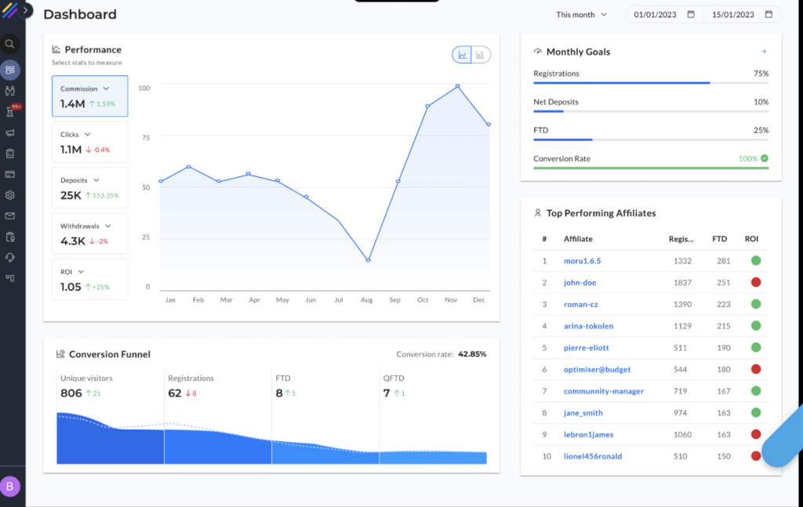Open the envelope mail icon in sidebar

pos(10,215)
